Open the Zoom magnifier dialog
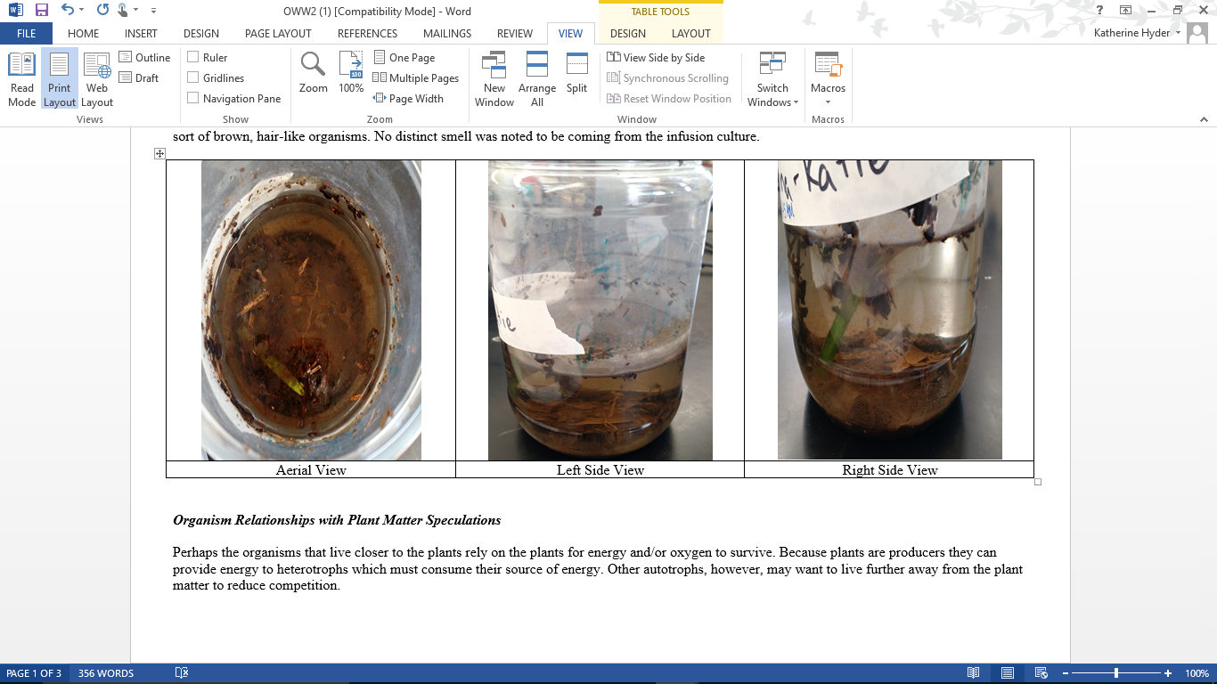 click(x=313, y=73)
